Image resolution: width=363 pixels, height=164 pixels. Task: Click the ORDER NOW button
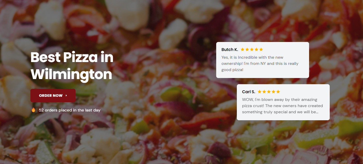[x=53, y=96]
